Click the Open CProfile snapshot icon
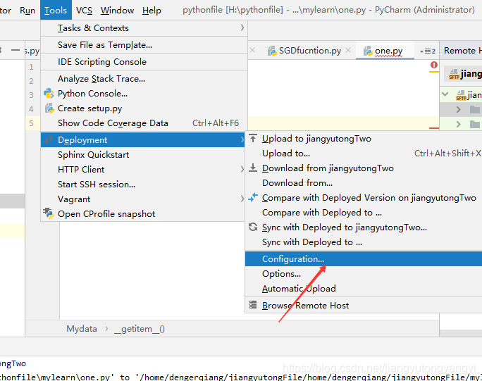482x381 pixels. (49, 213)
